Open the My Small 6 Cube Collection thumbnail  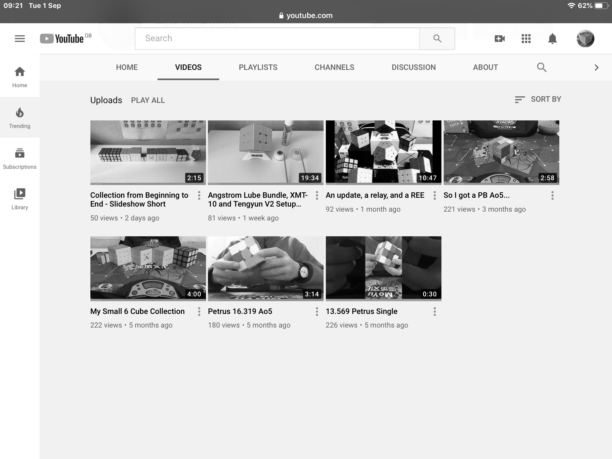pos(148,268)
